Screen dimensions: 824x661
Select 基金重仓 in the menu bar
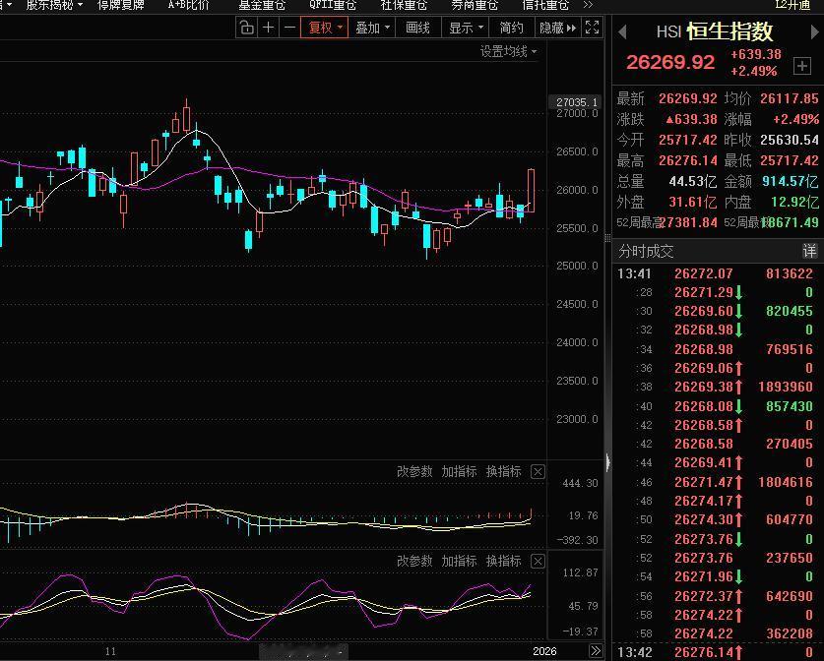pos(260,5)
